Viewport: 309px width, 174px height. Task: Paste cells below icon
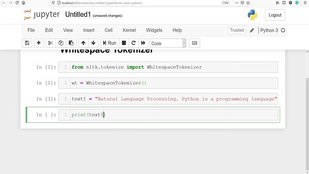71,43
